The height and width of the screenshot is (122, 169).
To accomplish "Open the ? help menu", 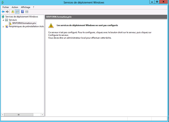I will point(34,7).
